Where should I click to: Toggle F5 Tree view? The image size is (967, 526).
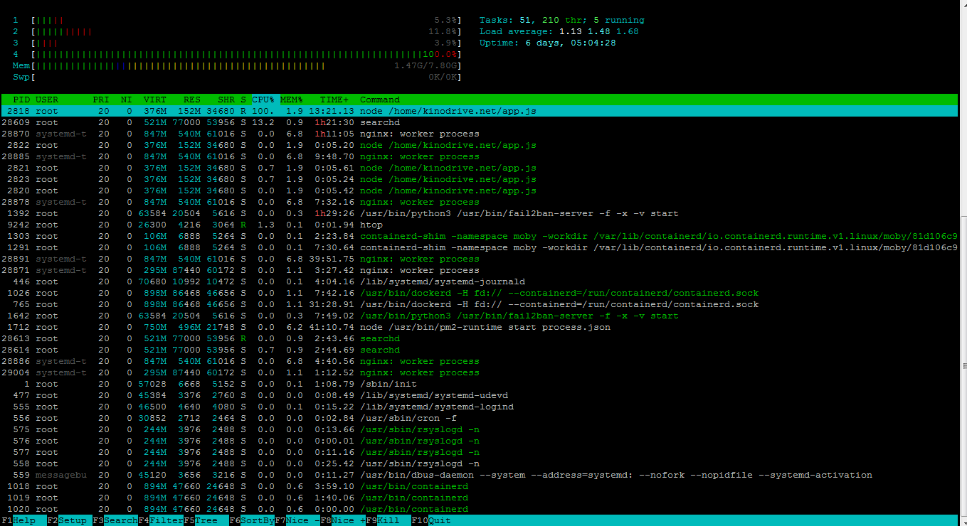tap(206, 520)
